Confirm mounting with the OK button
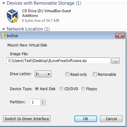The width and height of the screenshot is (127, 127). click(x=86, y=119)
